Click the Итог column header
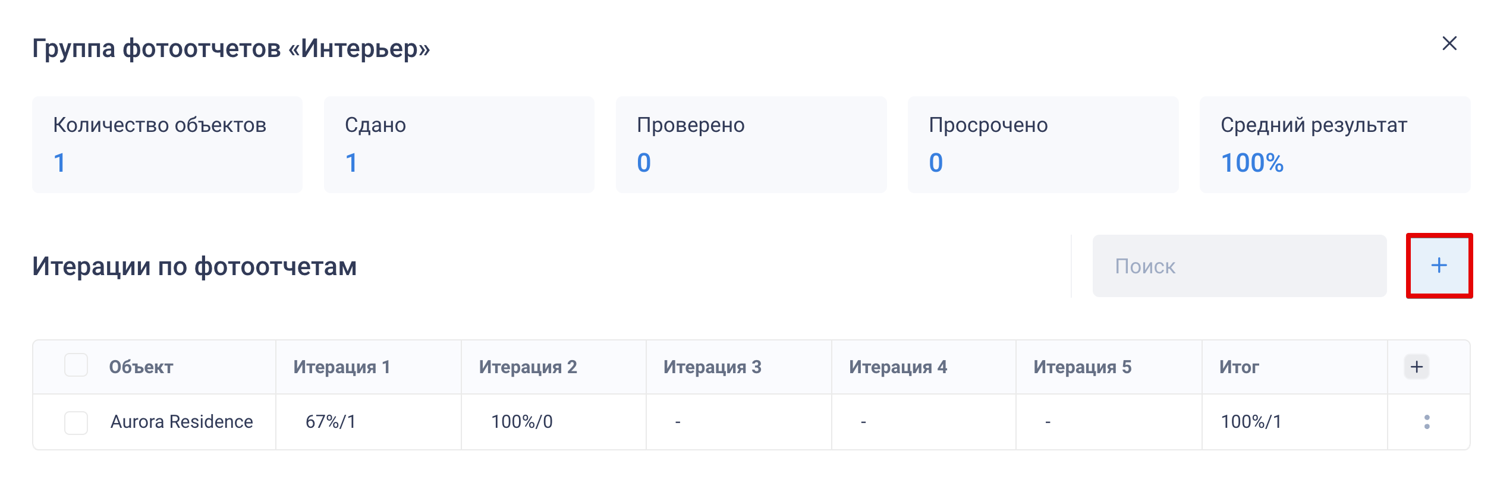1497x492 pixels. [x=1239, y=367]
